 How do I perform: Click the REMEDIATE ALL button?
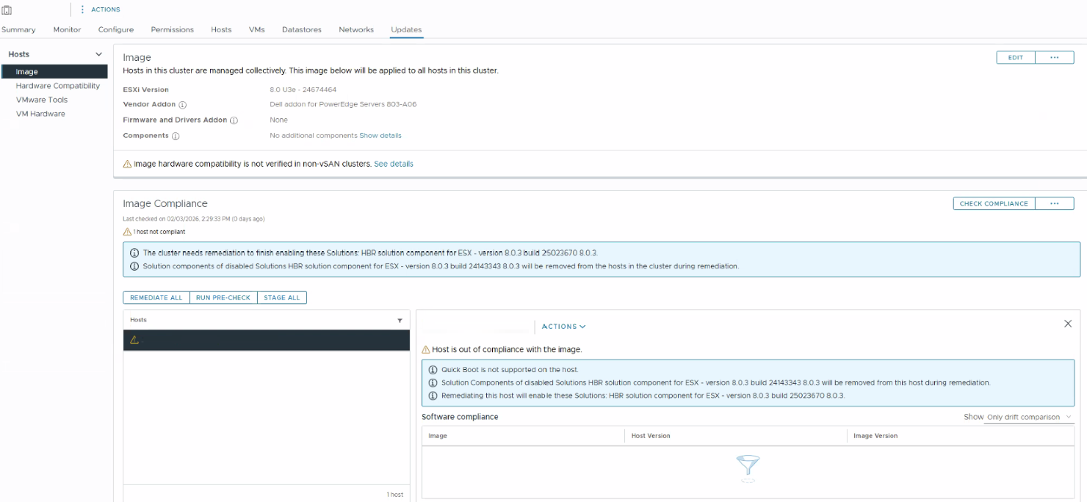point(156,297)
